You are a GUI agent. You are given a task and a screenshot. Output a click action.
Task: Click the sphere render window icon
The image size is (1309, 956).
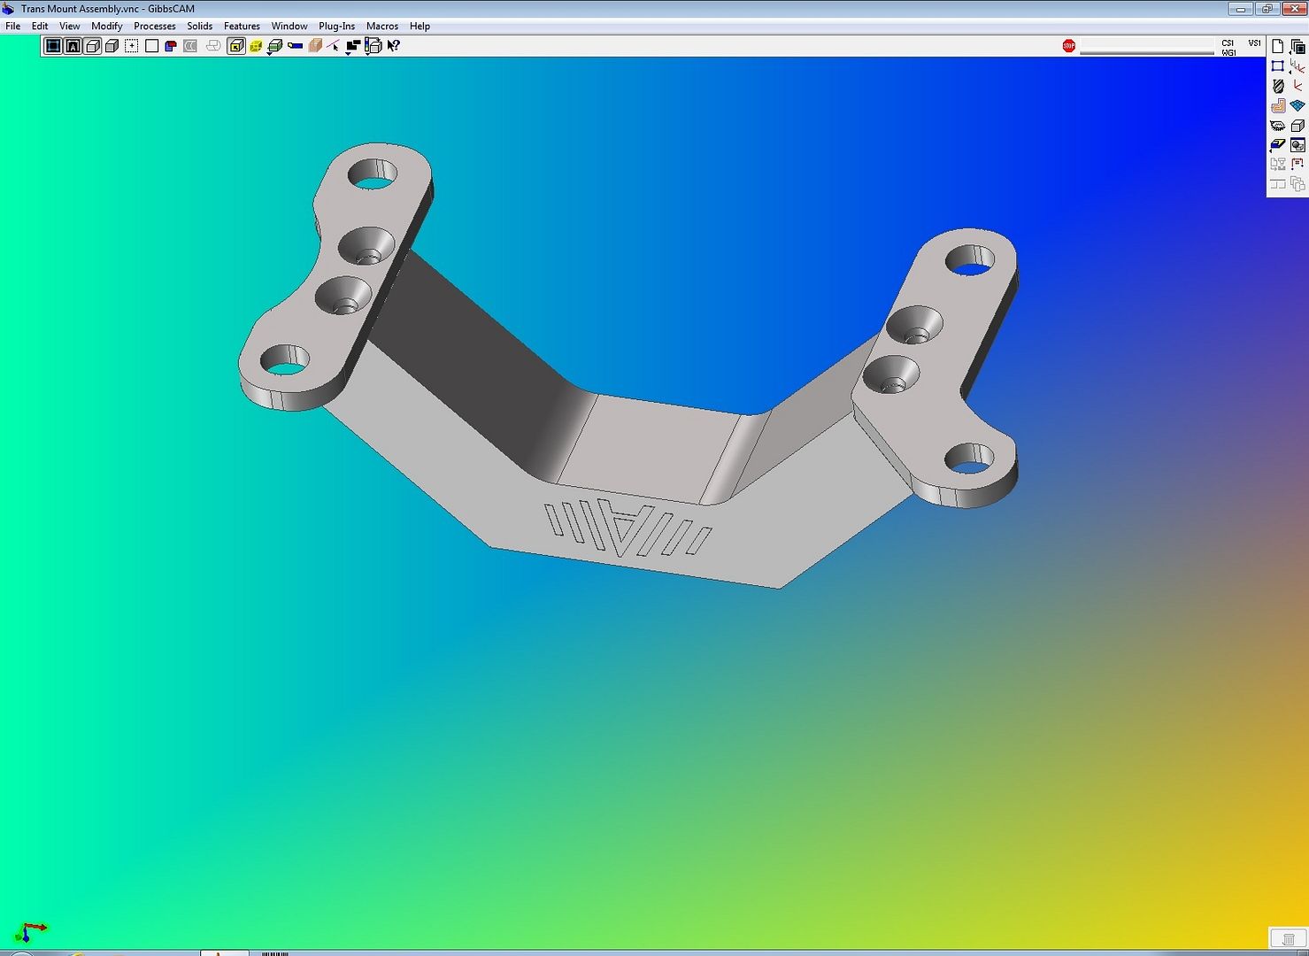[1297, 145]
